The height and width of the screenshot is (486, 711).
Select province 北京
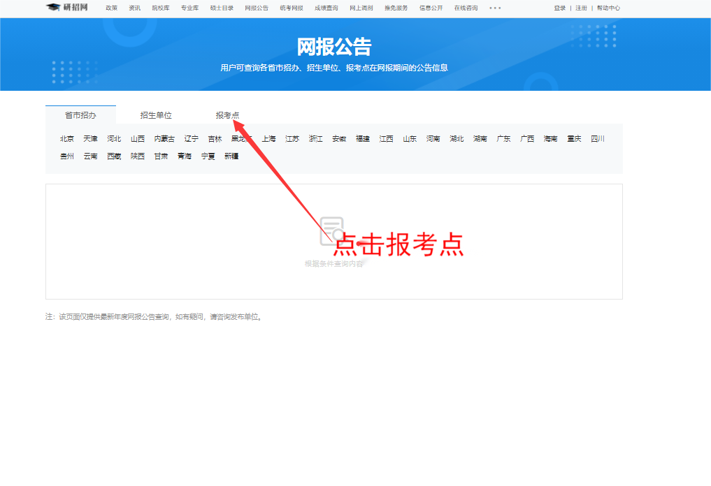[x=67, y=138]
